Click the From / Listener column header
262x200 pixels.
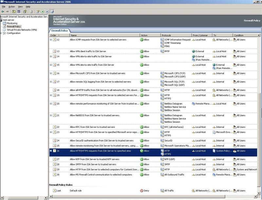202,35
